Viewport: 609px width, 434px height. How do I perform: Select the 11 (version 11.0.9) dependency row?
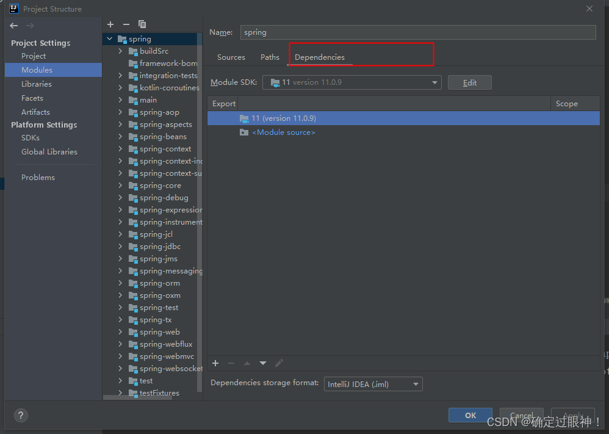pos(403,118)
